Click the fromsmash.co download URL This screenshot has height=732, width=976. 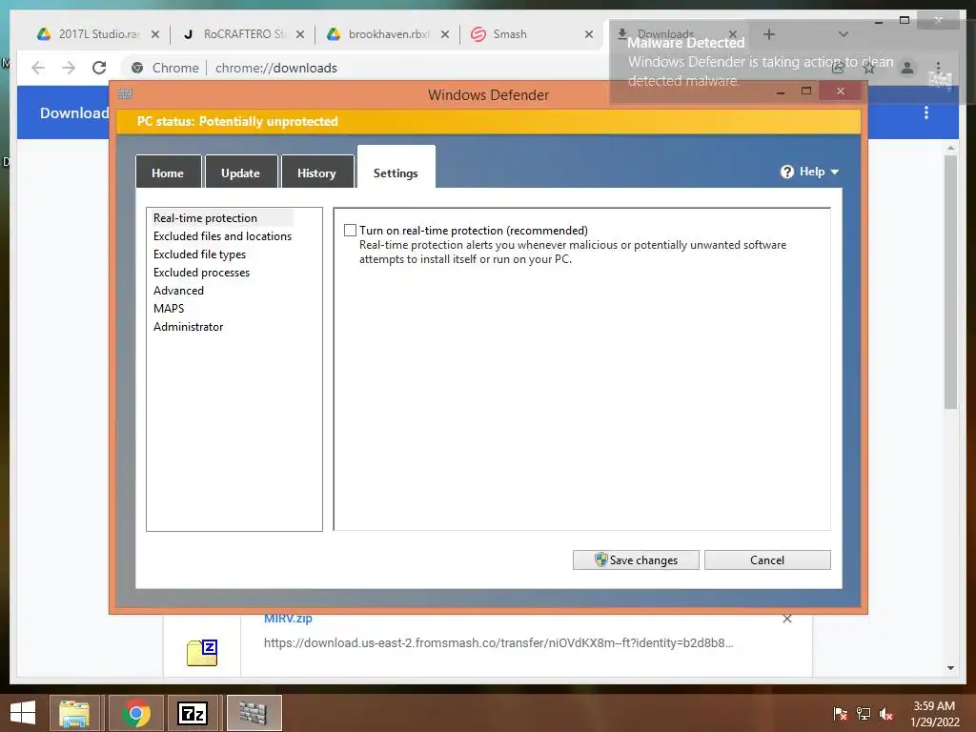[498, 643]
